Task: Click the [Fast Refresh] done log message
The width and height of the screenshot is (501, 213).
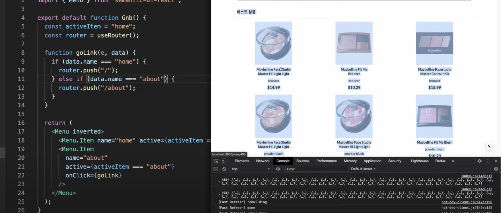Action: 237,208
